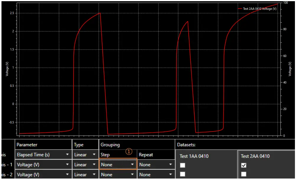Check Test 2AA 0410 on Axis 2
This screenshot has width=297, height=180.
click(x=244, y=174)
